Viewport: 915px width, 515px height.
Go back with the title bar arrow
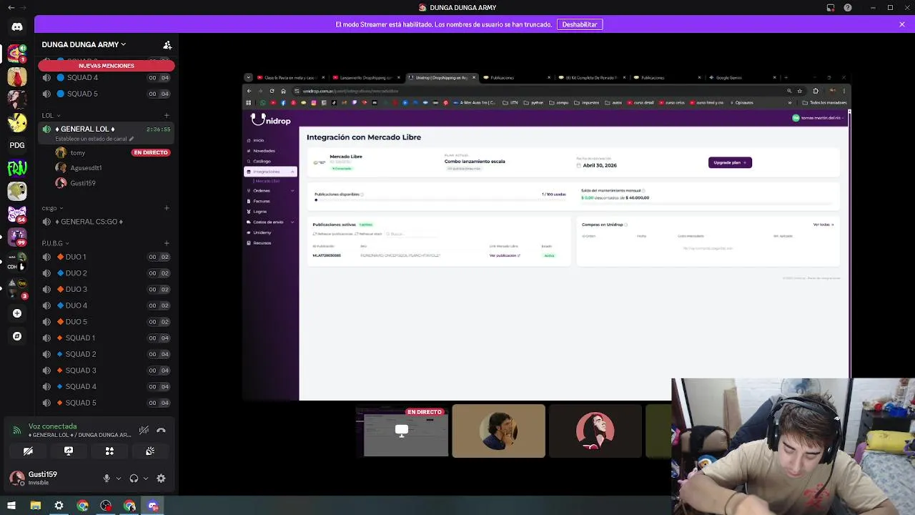(x=11, y=8)
